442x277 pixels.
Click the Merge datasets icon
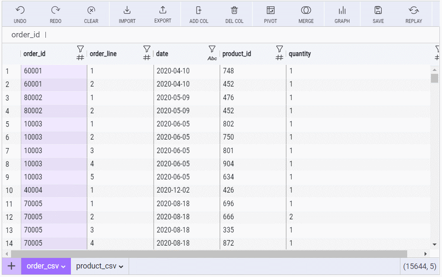[306, 11]
